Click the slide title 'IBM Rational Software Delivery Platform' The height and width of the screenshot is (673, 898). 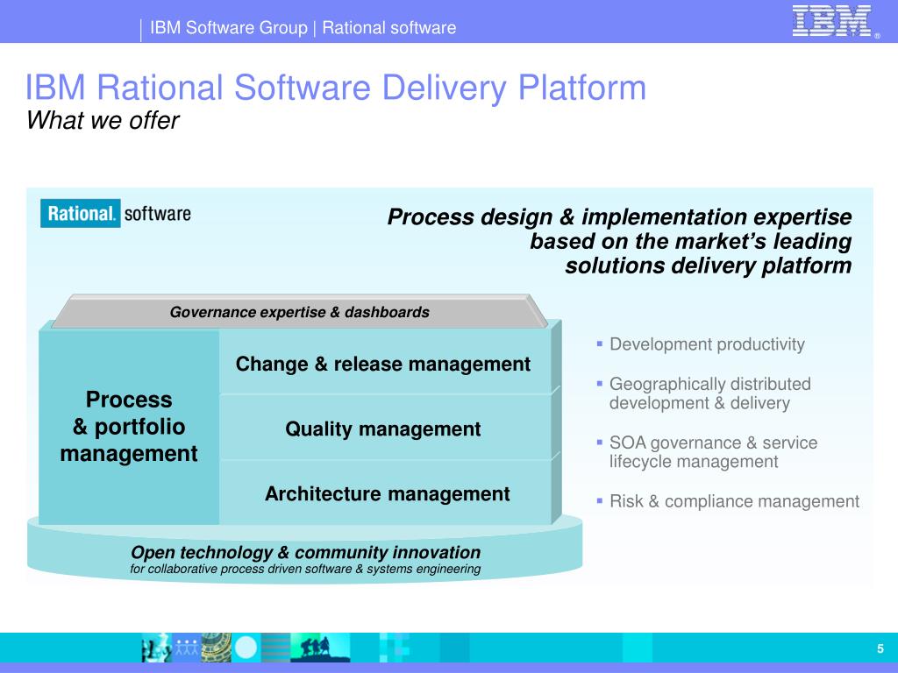336,88
